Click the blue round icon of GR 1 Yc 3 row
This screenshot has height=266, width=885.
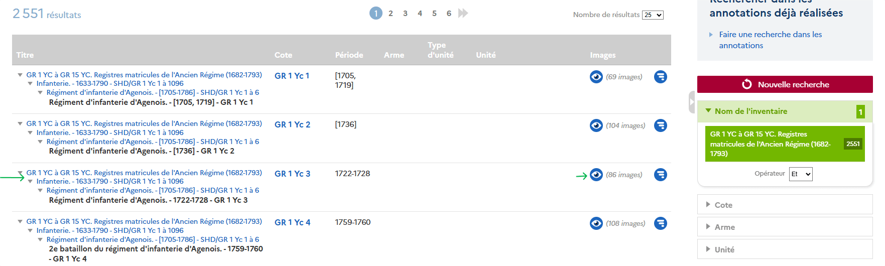point(661,175)
